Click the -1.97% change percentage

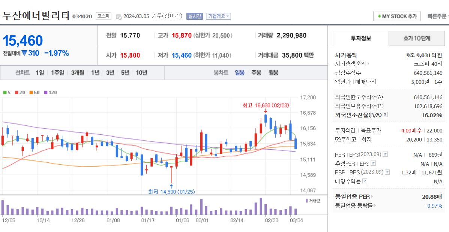(x=56, y=53)
